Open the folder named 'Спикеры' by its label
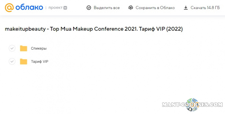This screenshot has height=114, width=225. (x=39, y=48)
